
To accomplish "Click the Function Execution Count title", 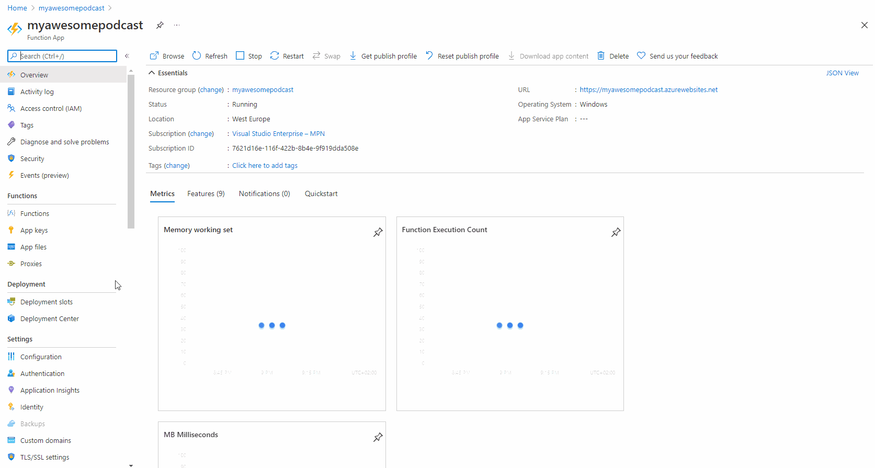I will click(x=445, y=230).
